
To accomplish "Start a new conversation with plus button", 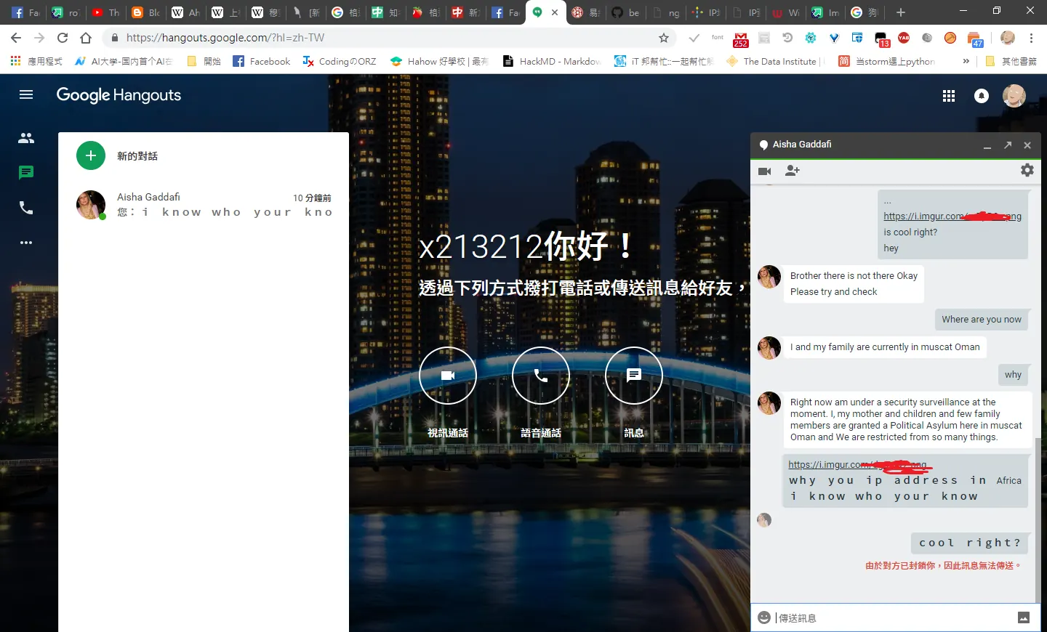I will 91,155.
